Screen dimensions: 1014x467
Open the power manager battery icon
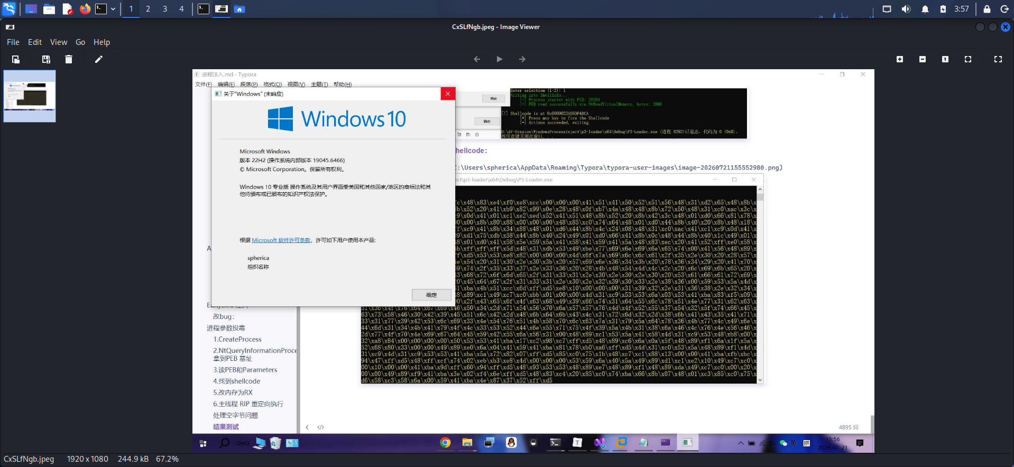(943, 9)
